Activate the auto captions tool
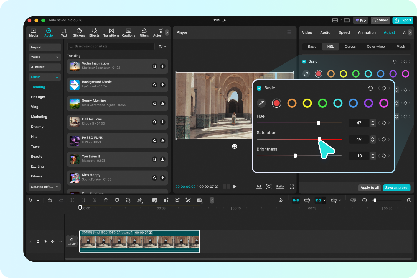 [x=155, y=200]
